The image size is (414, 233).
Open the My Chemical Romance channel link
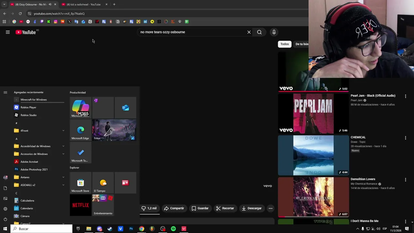[x=364, y=184]
